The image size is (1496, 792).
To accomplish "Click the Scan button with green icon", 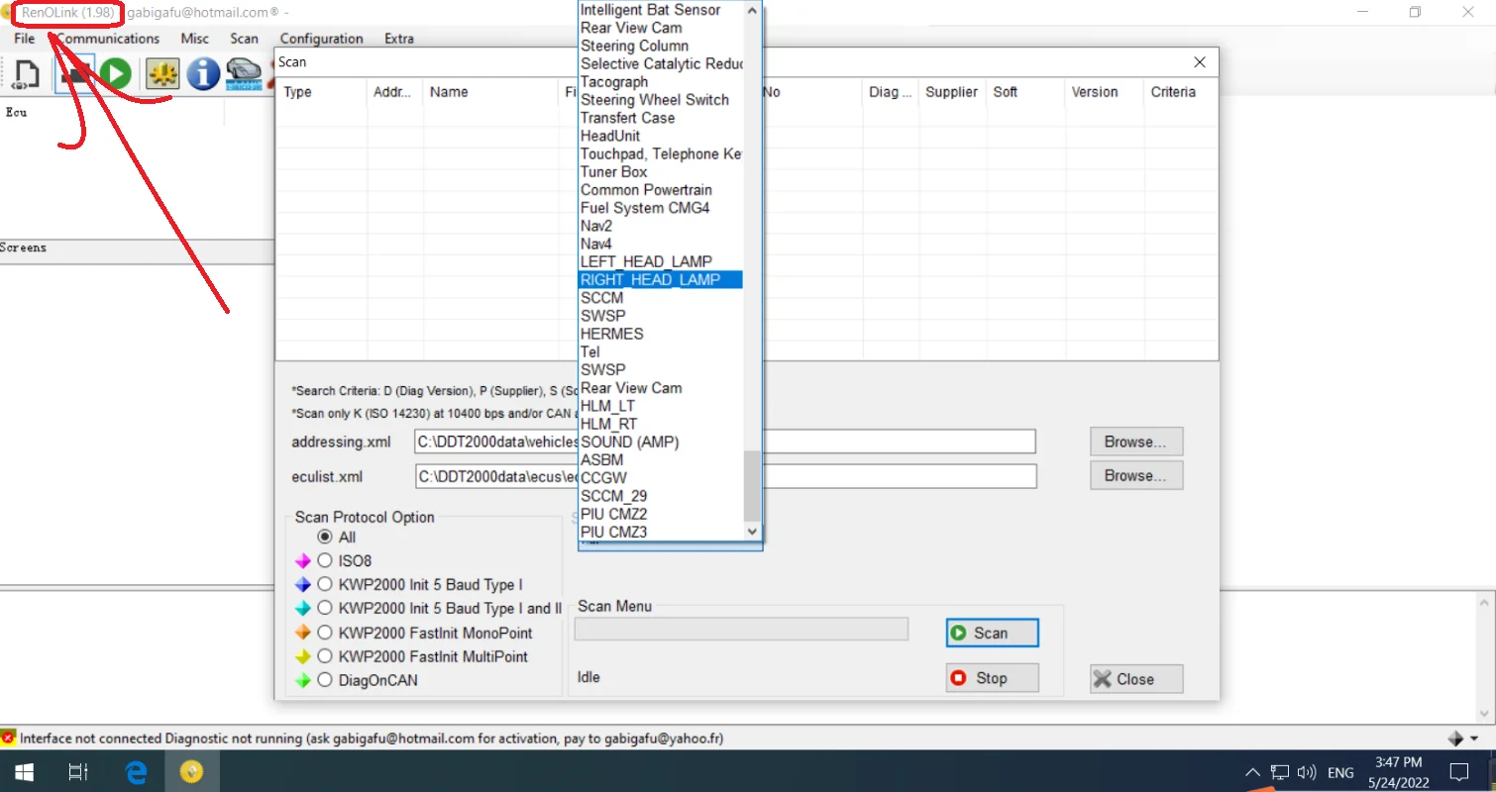I will 992,633.
